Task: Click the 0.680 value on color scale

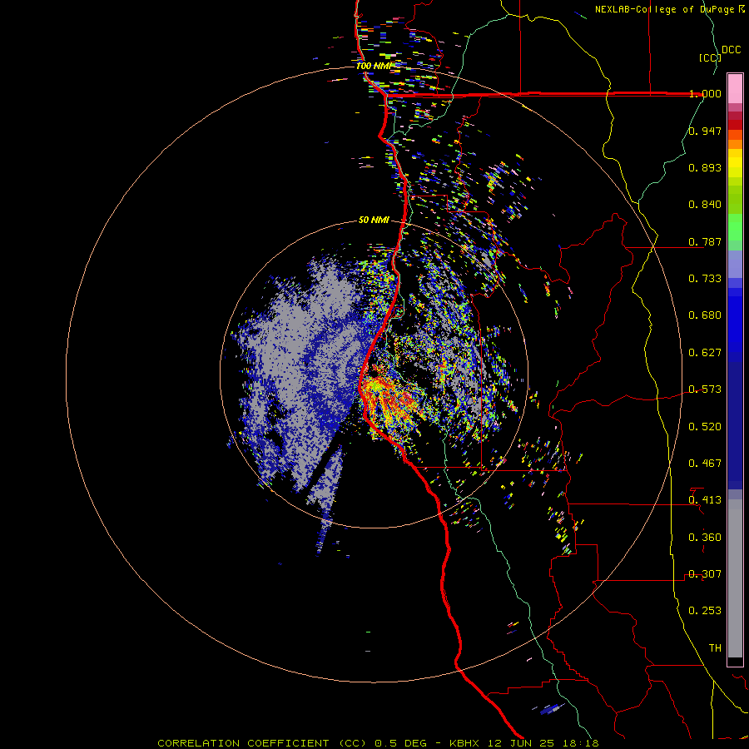Action: pos(705,315)
